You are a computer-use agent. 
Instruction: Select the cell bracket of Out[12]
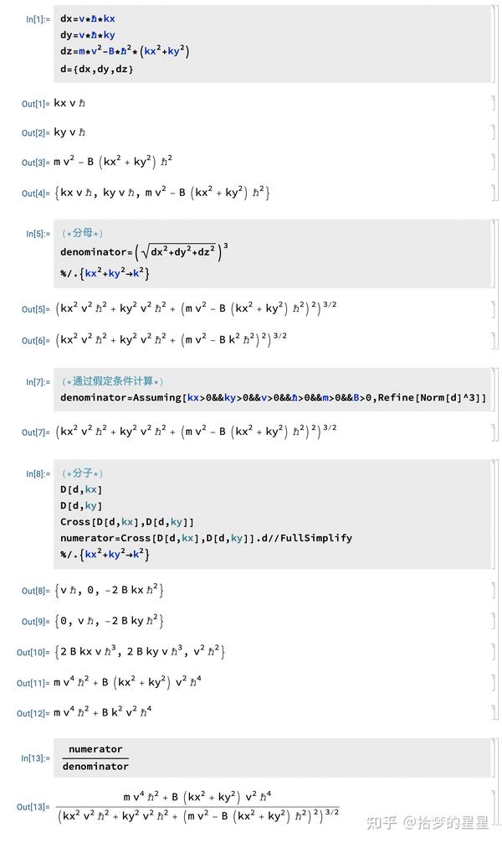(x=493, y=713)
